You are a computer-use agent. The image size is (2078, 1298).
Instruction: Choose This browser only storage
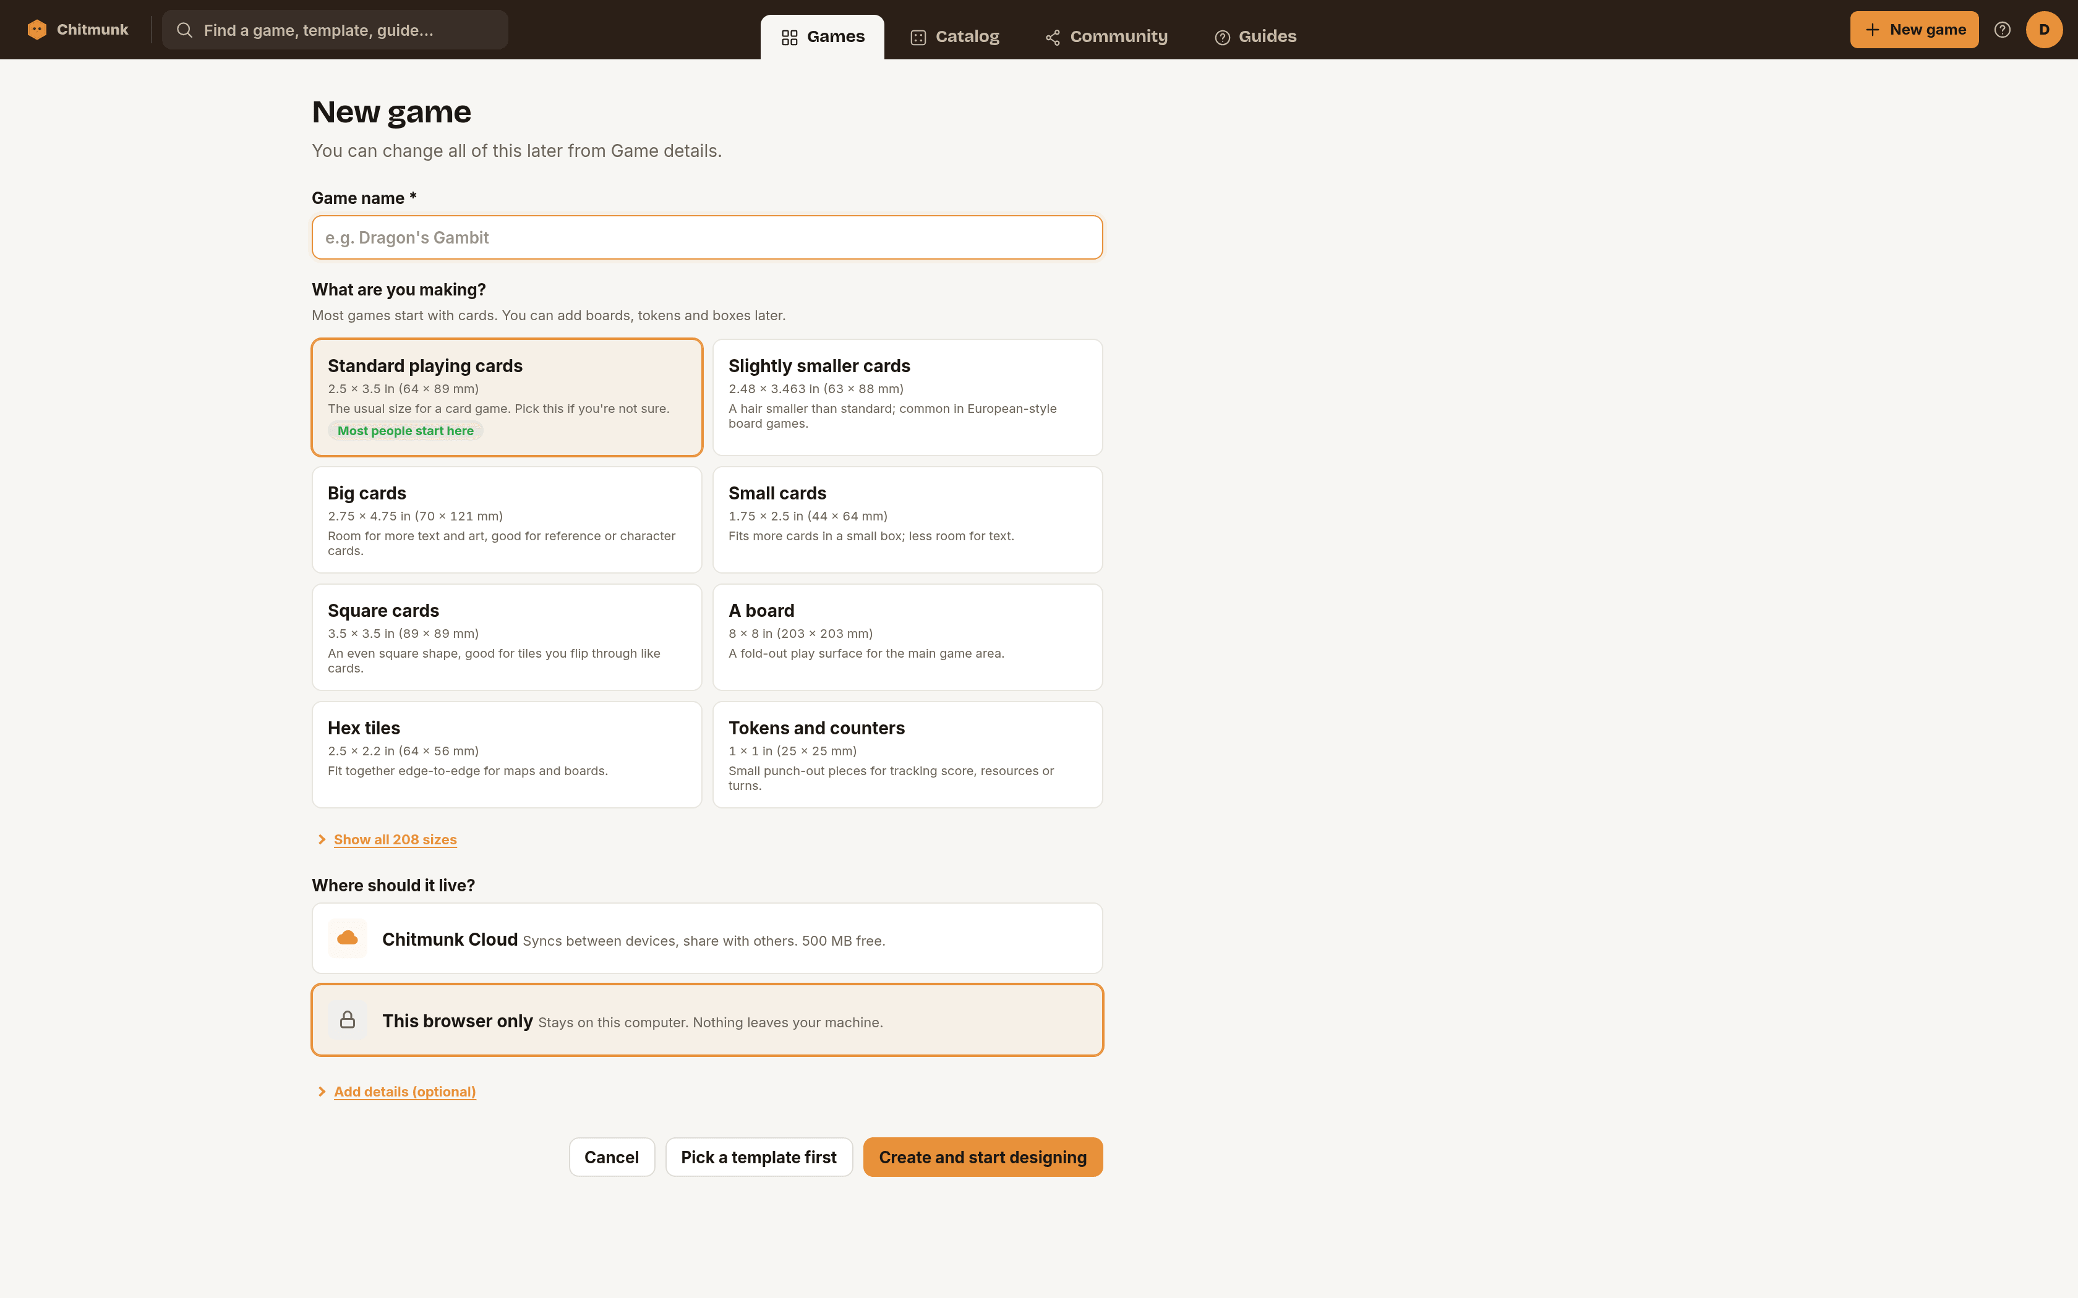(708, 1020)
